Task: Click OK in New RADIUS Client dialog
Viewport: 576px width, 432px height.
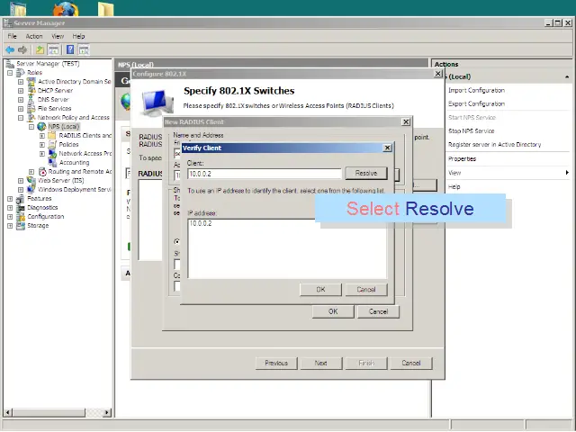Action: 333,311
